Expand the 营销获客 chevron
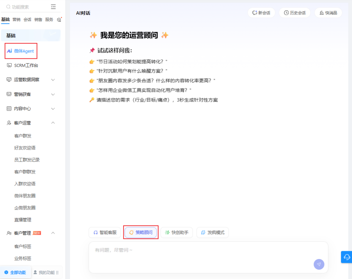Screen dimensions: 352x279 (x=53, y=94)
